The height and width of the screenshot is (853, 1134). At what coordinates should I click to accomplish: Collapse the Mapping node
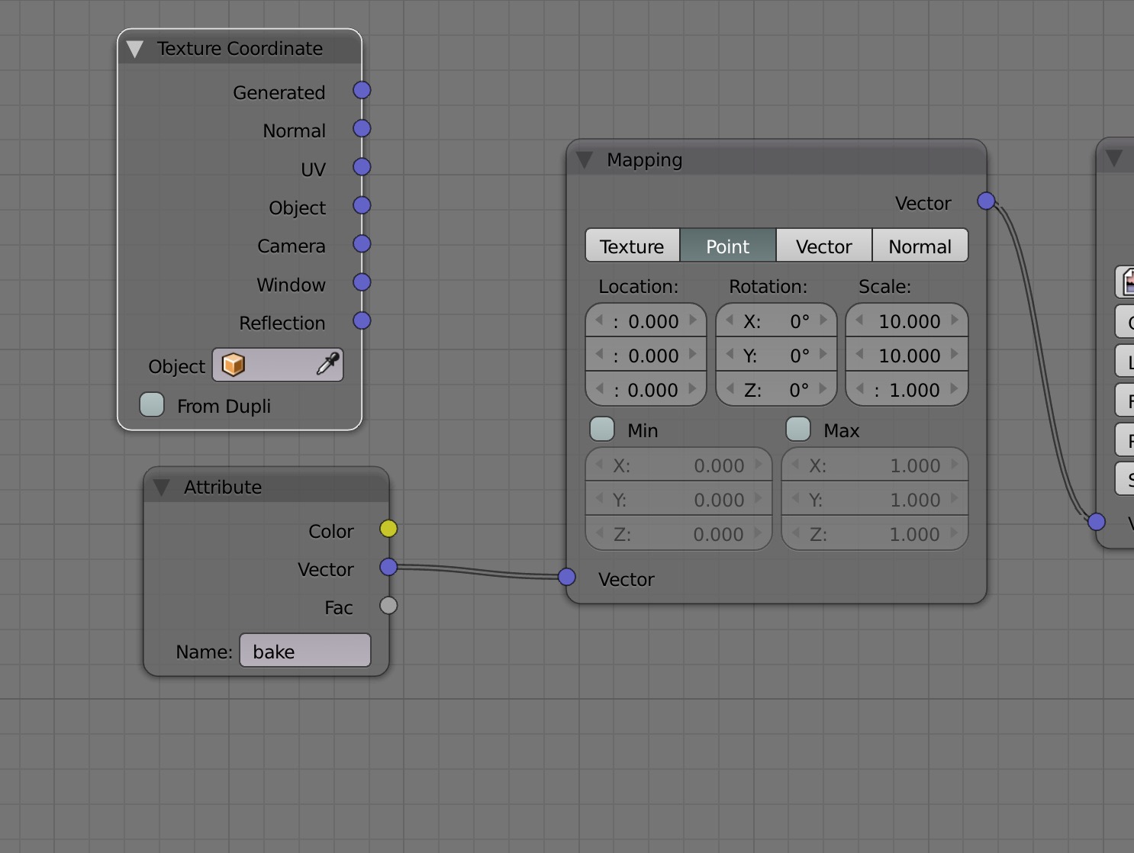click(x=585, y=160)
